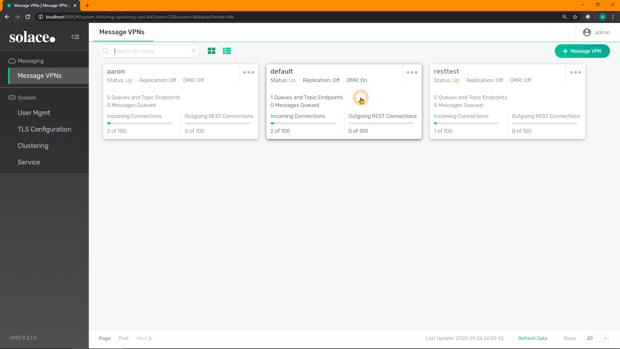Viewport: 620px width, 349px height.
Task: Click Refresh Data link
Action: point(532,338)
